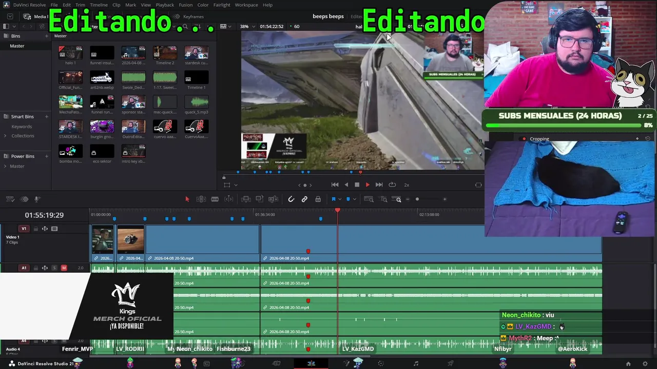The height and width of the screenshot is (369, 657).
Task: Solo the A1 audio track
Action: (x=54, y=268)
